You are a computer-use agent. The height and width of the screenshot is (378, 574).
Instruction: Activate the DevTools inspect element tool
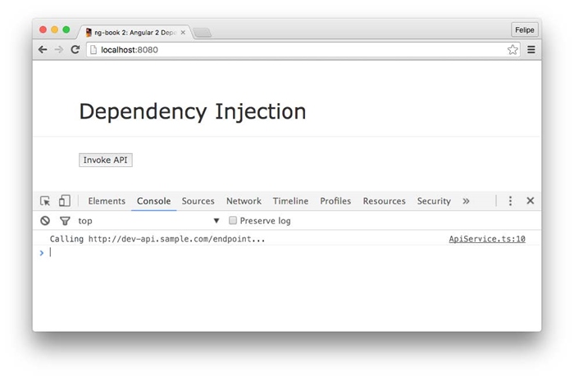(45, 201)
